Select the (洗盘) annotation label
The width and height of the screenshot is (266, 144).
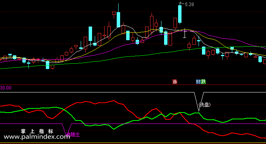tap(205, 105)
